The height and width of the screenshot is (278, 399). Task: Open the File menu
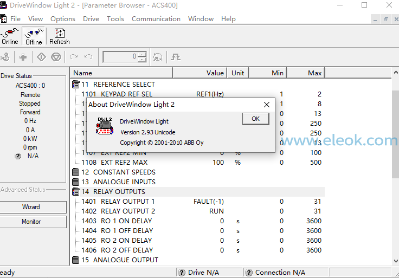click(x=15, y=19)
